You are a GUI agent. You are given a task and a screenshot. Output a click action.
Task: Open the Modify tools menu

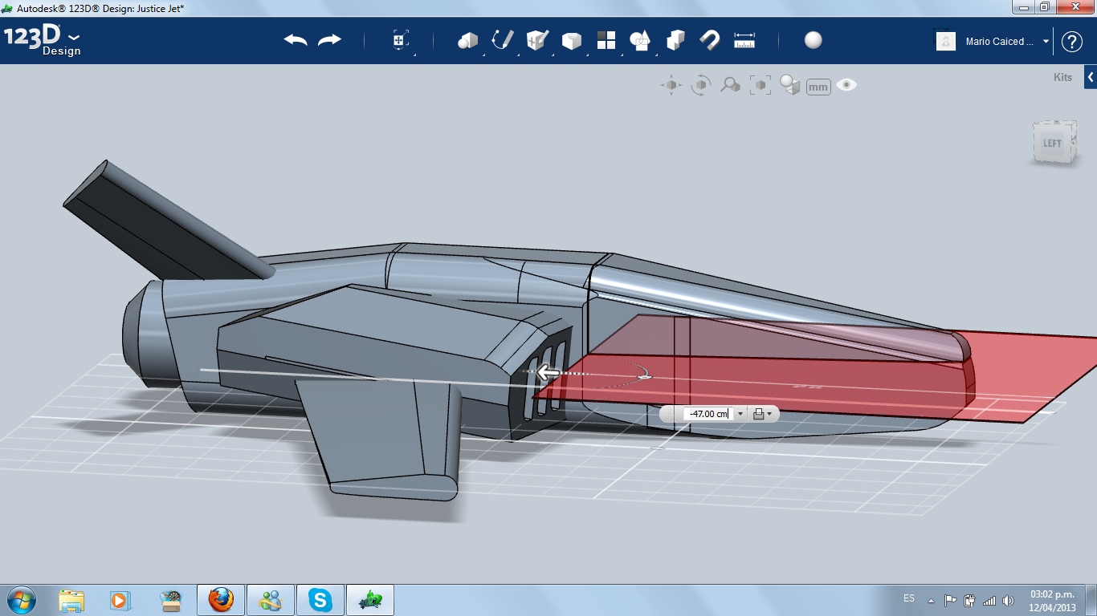[571, 40]
